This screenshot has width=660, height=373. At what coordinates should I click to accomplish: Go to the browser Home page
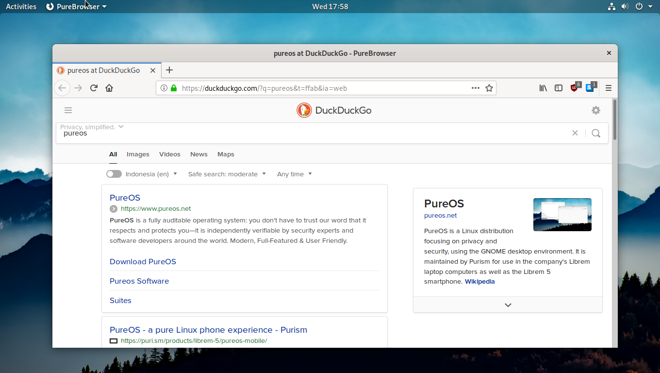click(109, 88)
